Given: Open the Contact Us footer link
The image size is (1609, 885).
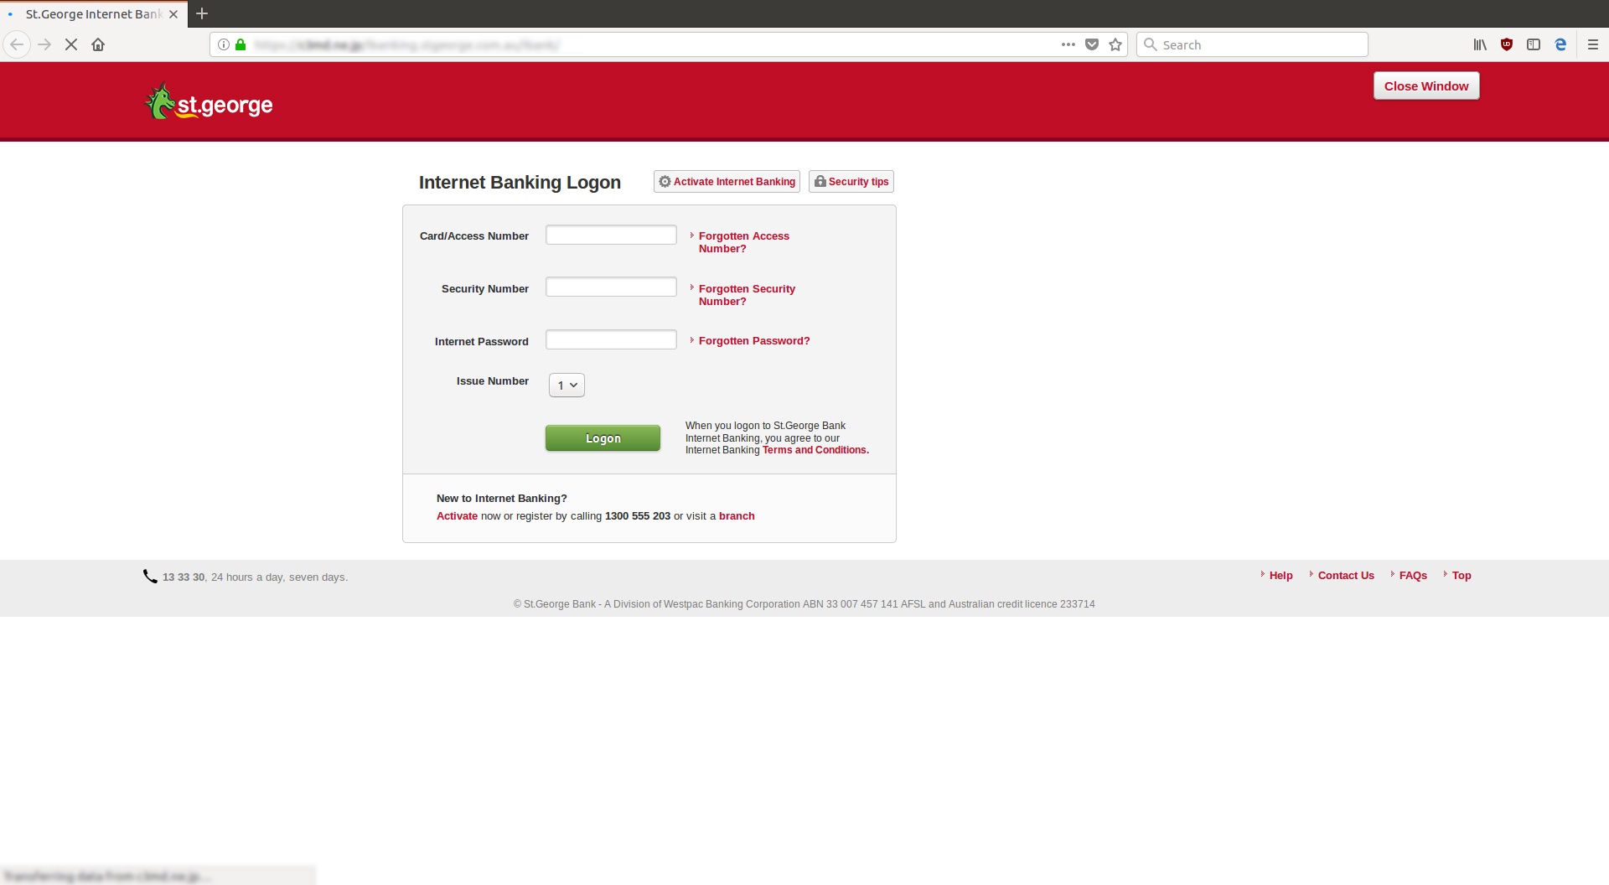Looking at the screenshot, I should tap(1346, 576).
